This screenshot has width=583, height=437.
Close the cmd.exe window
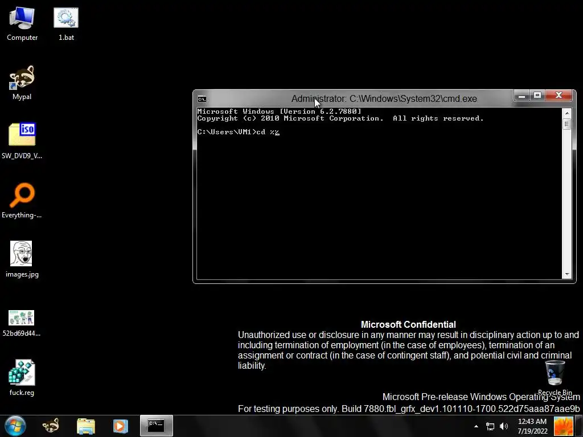[x=559, y=96]
